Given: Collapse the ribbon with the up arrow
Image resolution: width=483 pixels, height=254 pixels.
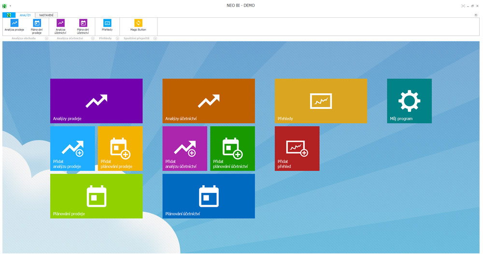Looking at the screenshot, I should pos(476,15).
